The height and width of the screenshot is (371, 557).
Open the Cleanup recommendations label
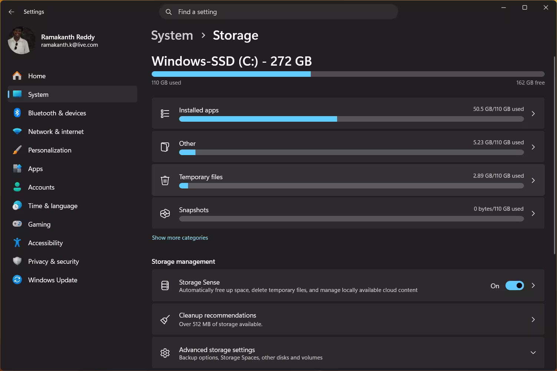pos(218,315)
